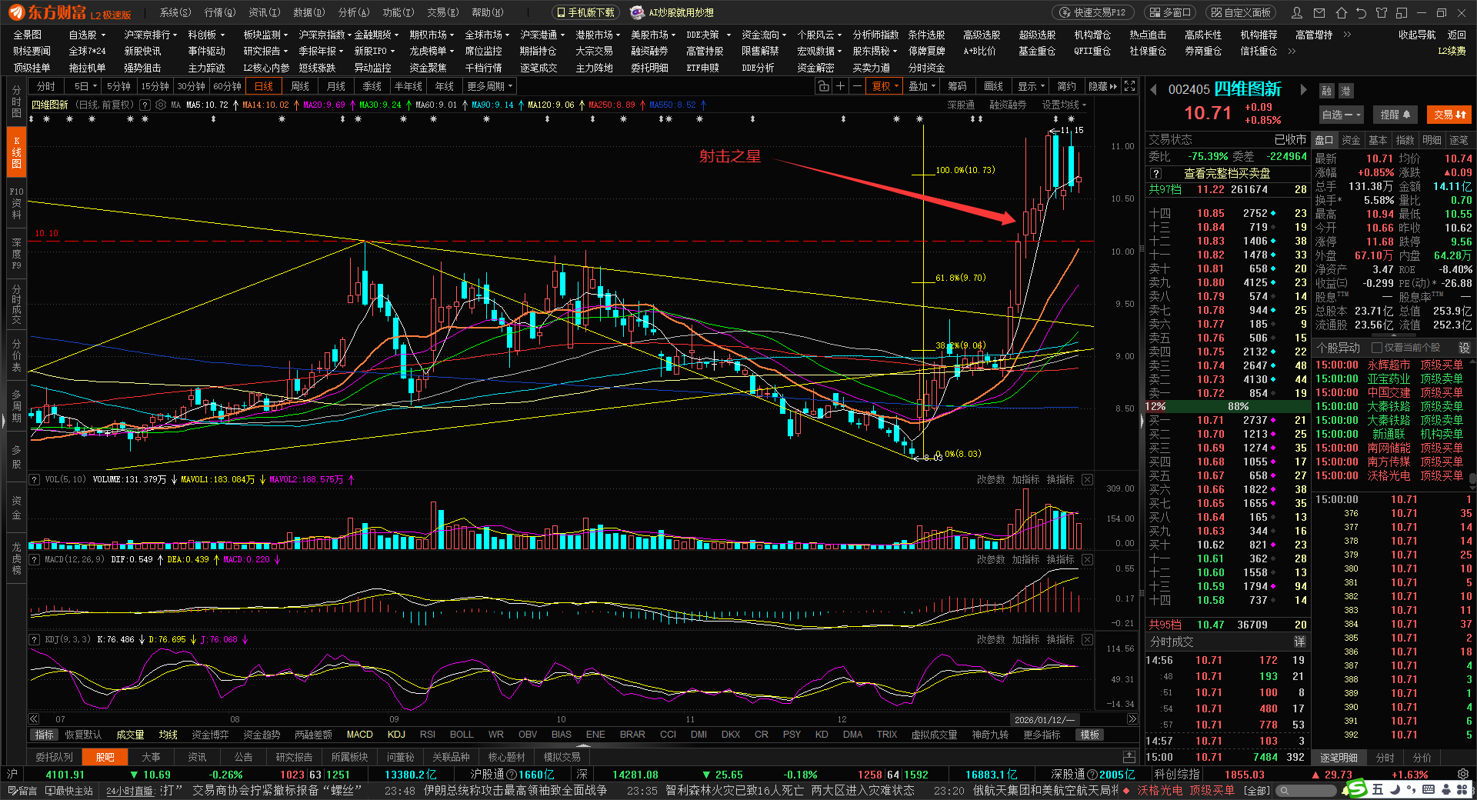Viewport: 1477px width, 800px height.
Task: Open the skin theme shirt icon
Action: (x=1382, y=12)
